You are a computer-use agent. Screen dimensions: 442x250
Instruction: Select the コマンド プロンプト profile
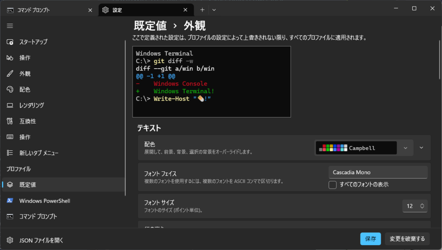pos(40,216)
